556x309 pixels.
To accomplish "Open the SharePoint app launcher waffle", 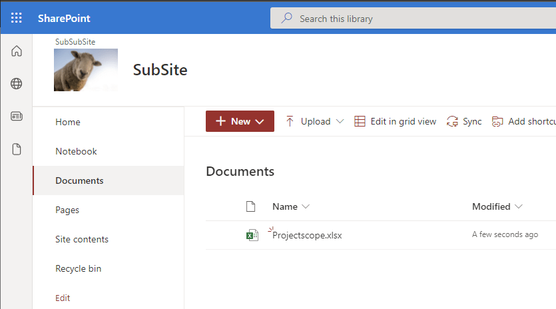I will point(17,18).
